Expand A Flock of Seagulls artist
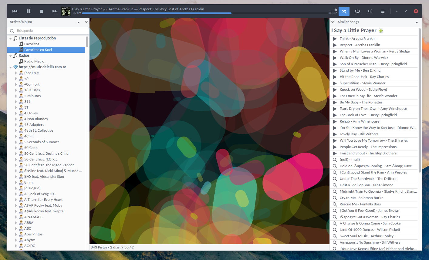 16,194
